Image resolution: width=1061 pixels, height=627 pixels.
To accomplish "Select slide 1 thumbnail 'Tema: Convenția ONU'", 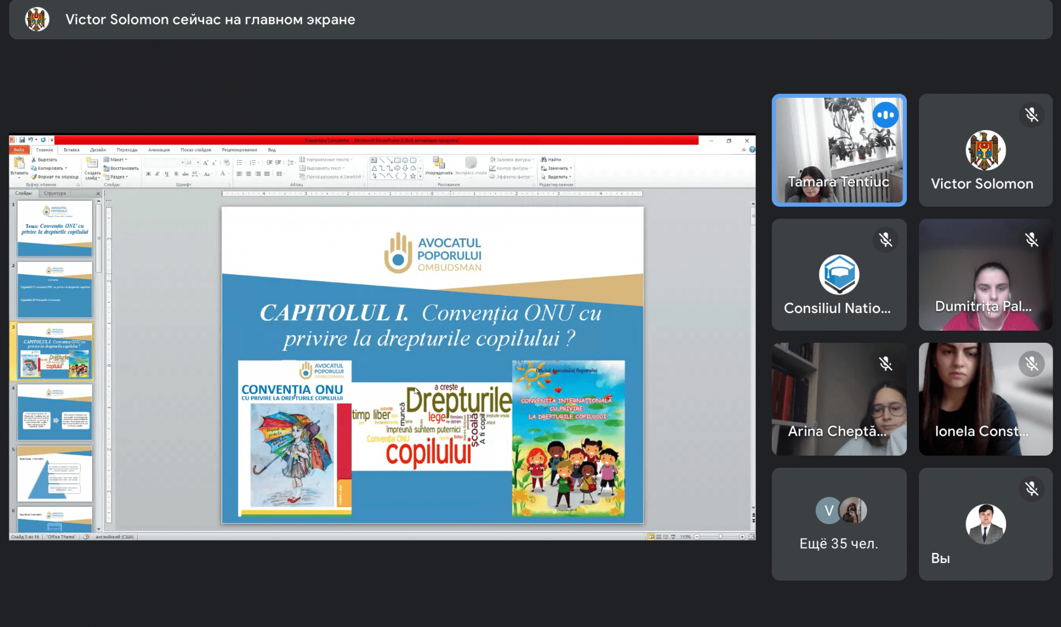I will (x=55, y=228).
